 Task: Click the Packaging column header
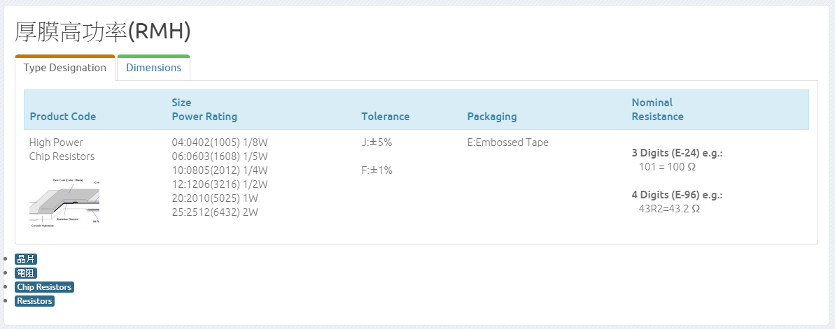click(491, 117)
